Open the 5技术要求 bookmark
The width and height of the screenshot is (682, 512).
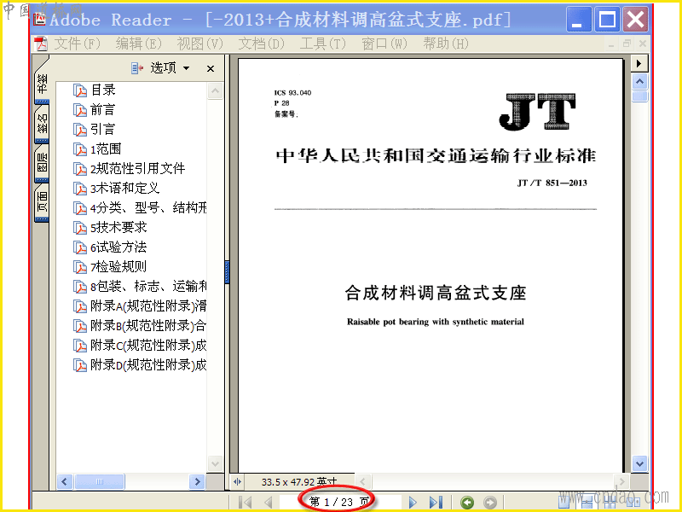tap(110, 227)
